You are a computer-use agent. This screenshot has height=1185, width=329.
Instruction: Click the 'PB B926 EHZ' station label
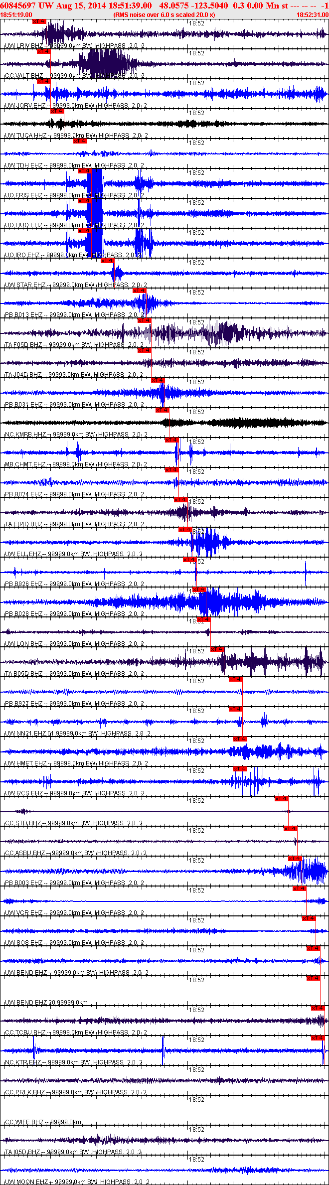tap(24, 584)
